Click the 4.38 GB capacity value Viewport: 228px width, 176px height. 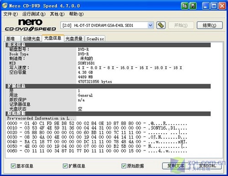point(85,72)
